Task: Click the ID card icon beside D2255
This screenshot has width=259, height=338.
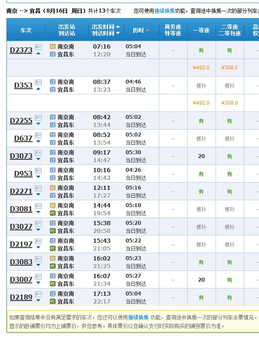Action: click(38, 118)
